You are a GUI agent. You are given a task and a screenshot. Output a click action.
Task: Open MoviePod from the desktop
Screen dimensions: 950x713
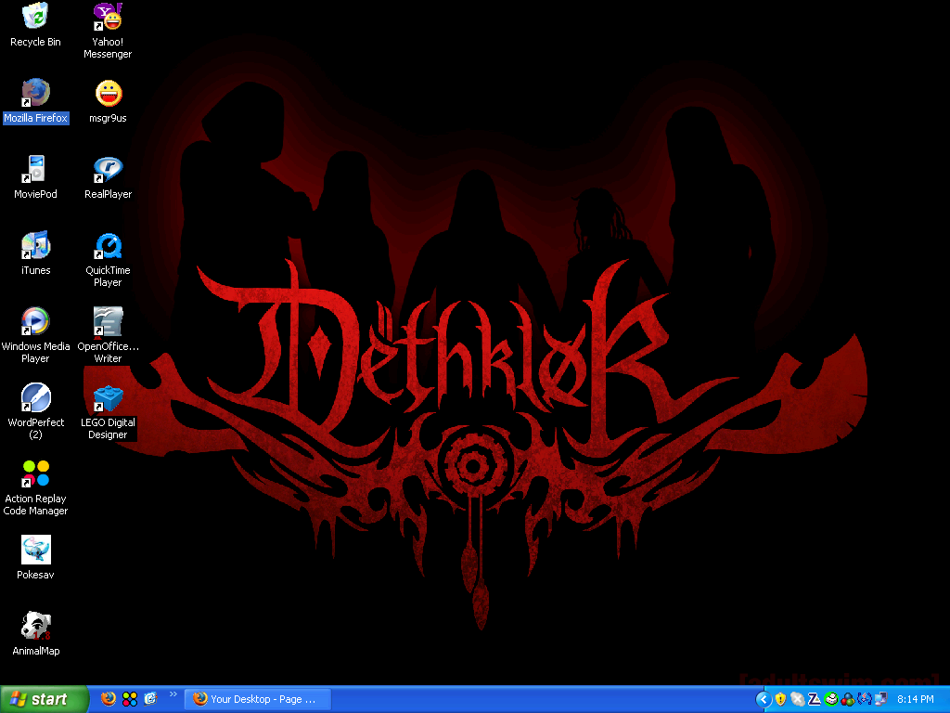pyautogui.click(x=35, y=169)
